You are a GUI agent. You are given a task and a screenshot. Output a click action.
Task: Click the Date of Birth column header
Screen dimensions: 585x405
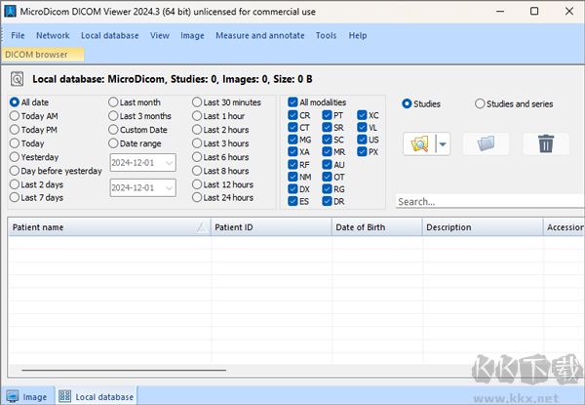(376, 227)
